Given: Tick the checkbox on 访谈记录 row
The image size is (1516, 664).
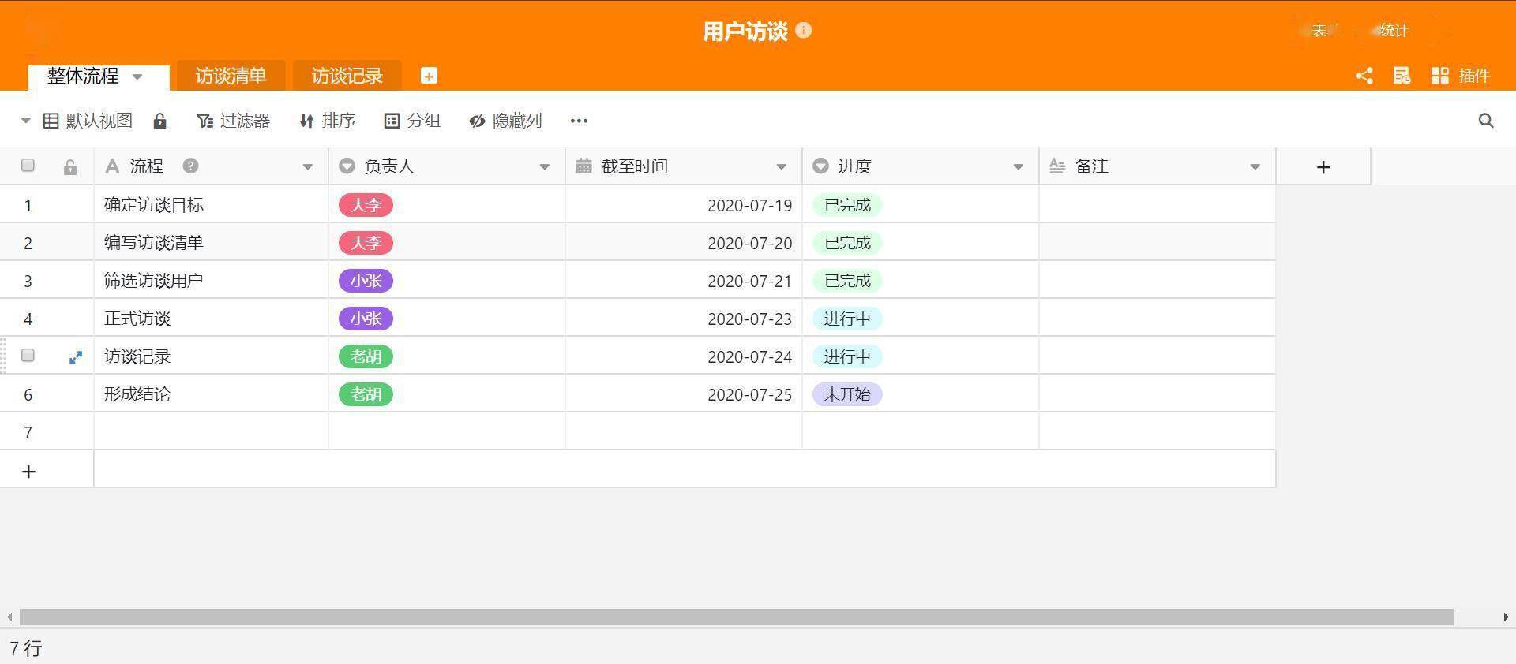Looking at the screenshot, I should (x=28, y=356).
